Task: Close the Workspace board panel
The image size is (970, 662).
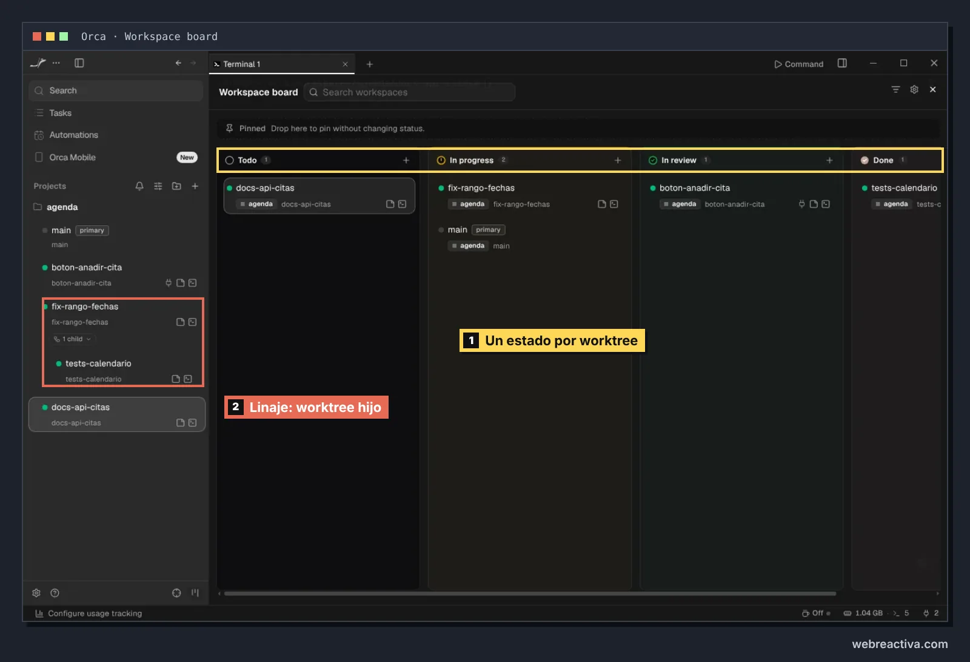Action: (x=933, y=90)
